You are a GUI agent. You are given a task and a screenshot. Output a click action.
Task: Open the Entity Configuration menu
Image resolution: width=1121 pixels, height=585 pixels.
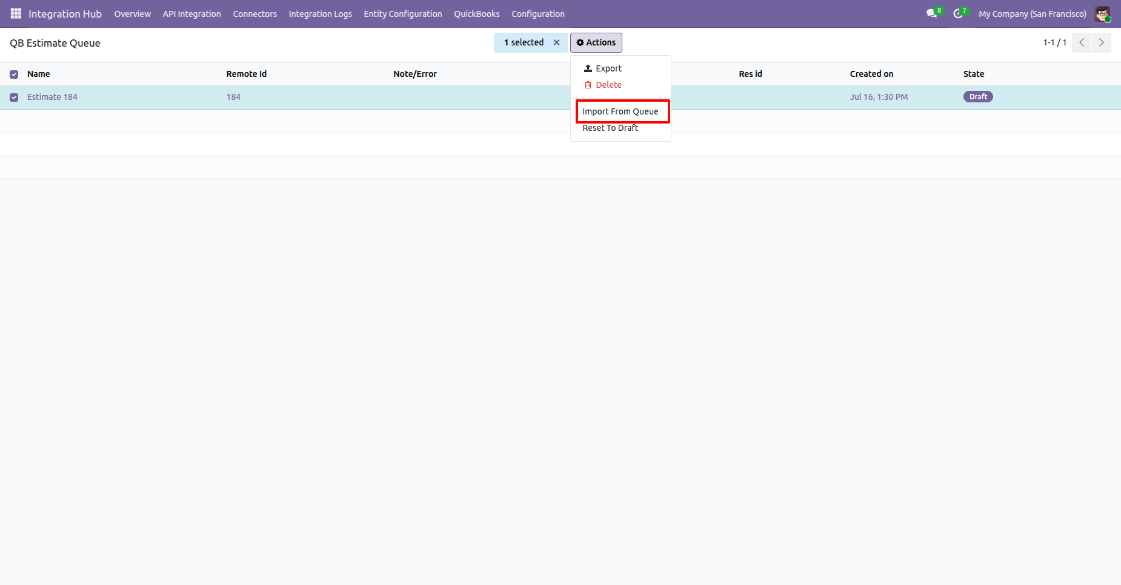click(403, 14)
